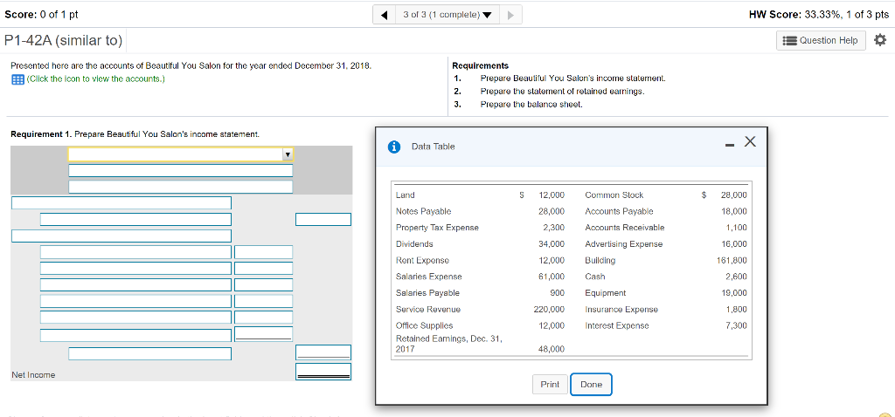Click the Cash label in Data Table
895x417 pixels.
(594, 277)
